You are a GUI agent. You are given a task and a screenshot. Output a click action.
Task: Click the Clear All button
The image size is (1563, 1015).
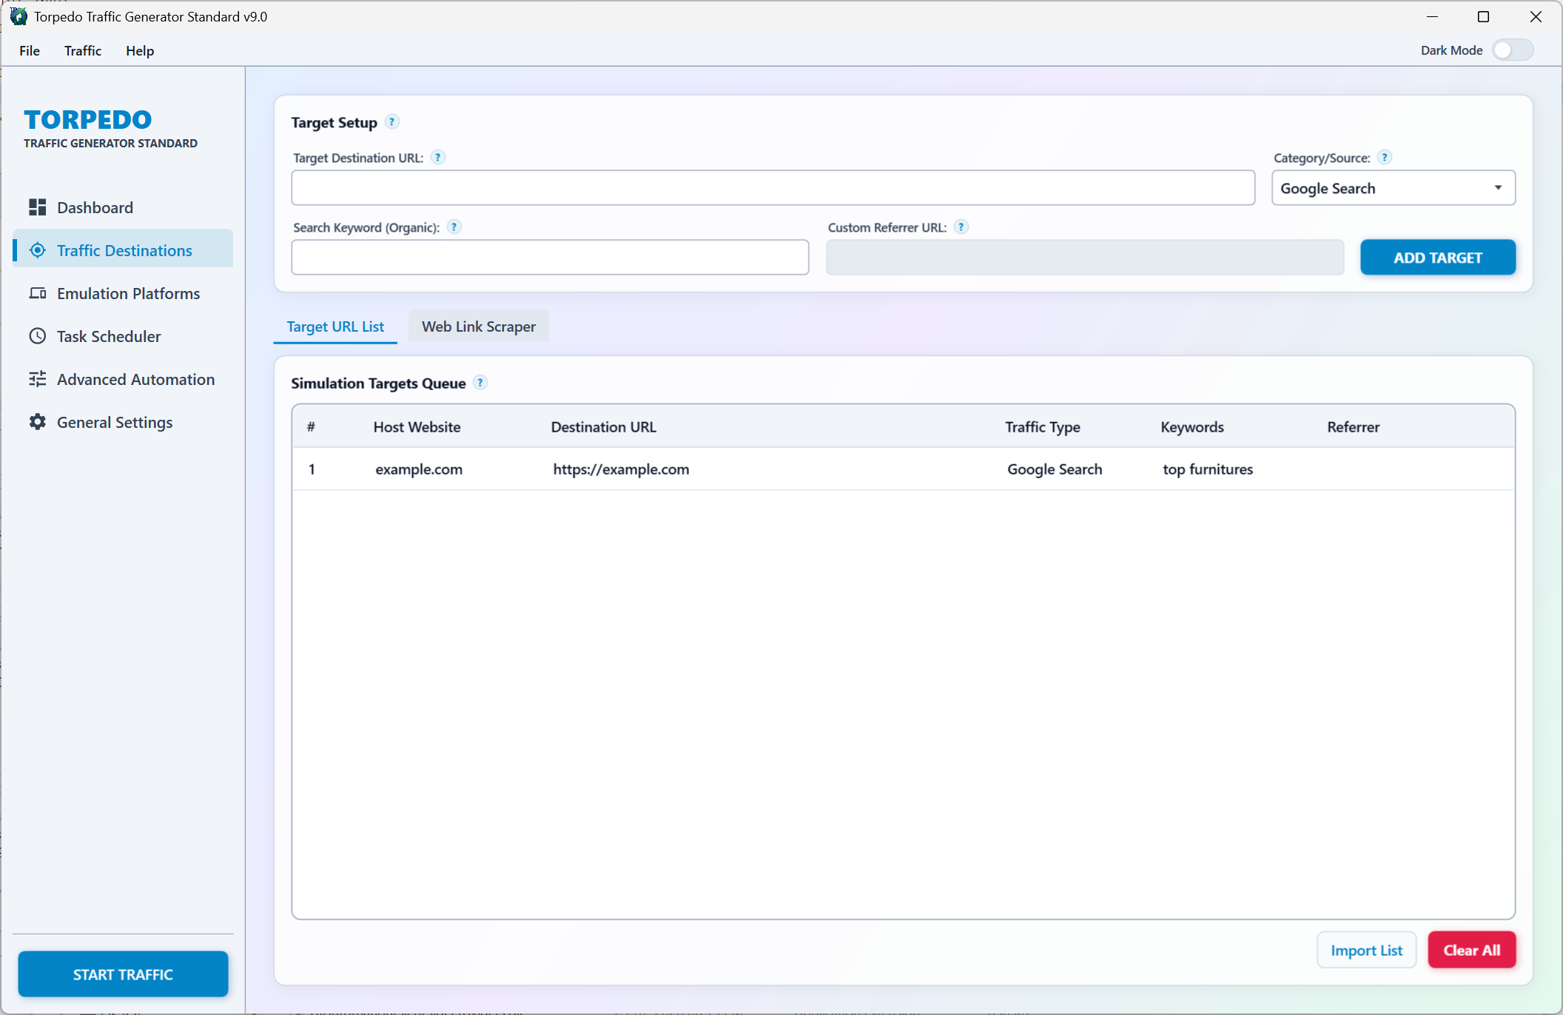(x=1472, y=950)
